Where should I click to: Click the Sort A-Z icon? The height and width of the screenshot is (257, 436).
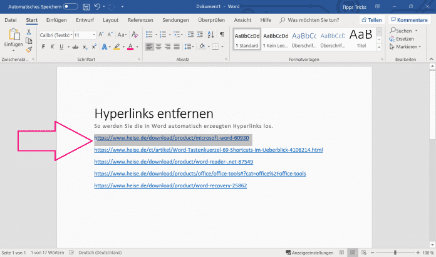pyautogui.click(x=210, y=35)
